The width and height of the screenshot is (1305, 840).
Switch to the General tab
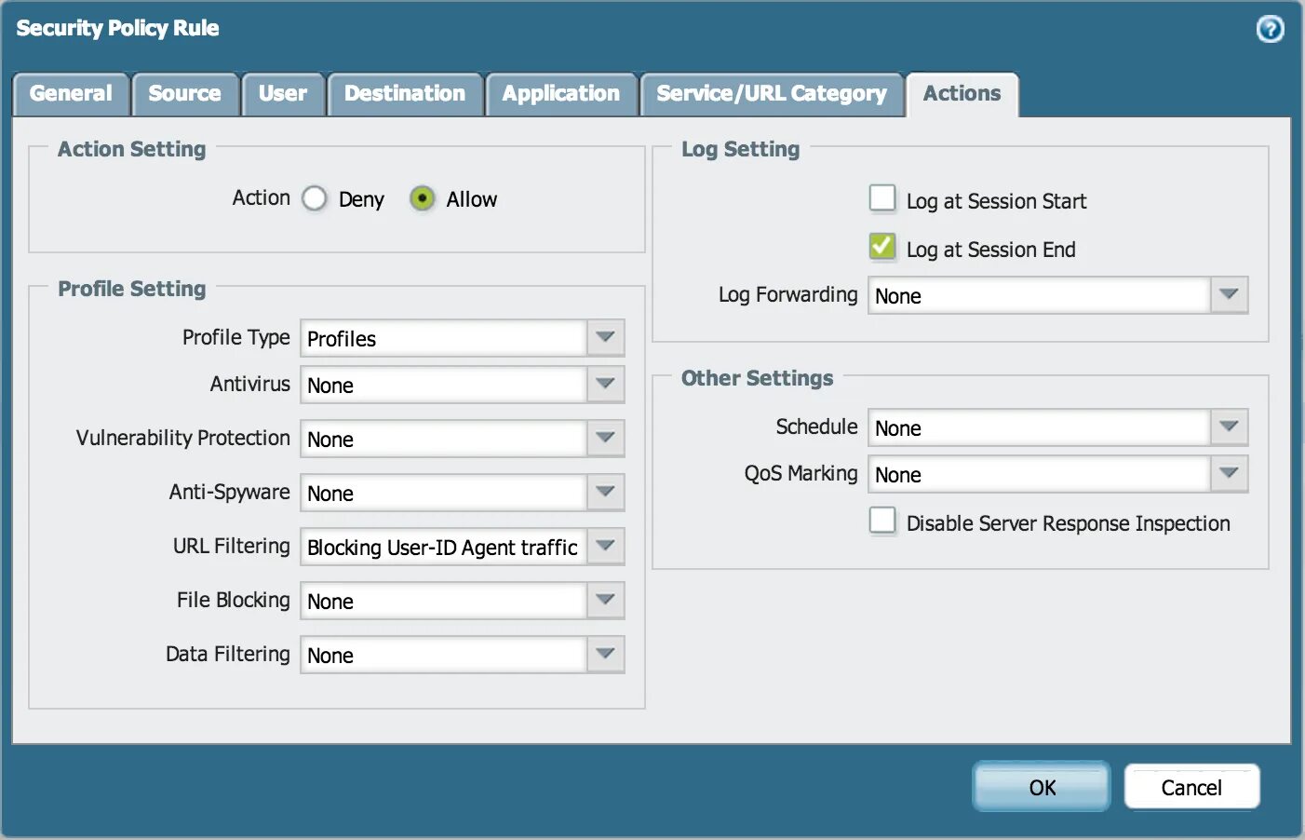71,94
